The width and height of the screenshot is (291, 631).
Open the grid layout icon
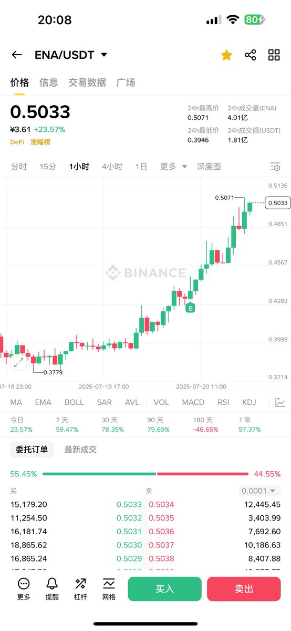point(274,55)
